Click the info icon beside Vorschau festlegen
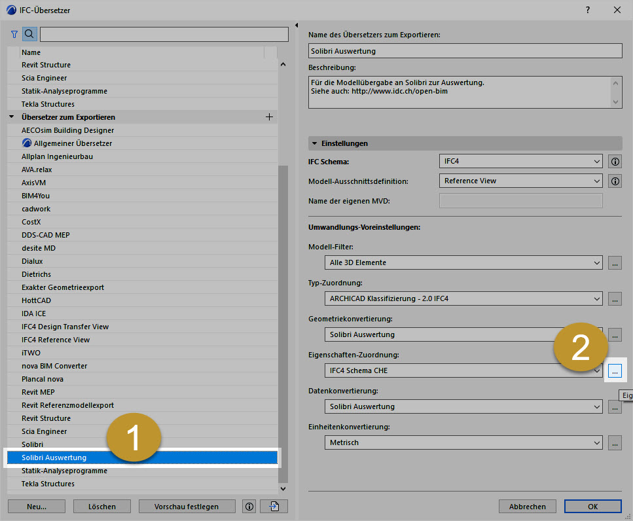Viewport: 633px width, 521px height. click(249, 507)
